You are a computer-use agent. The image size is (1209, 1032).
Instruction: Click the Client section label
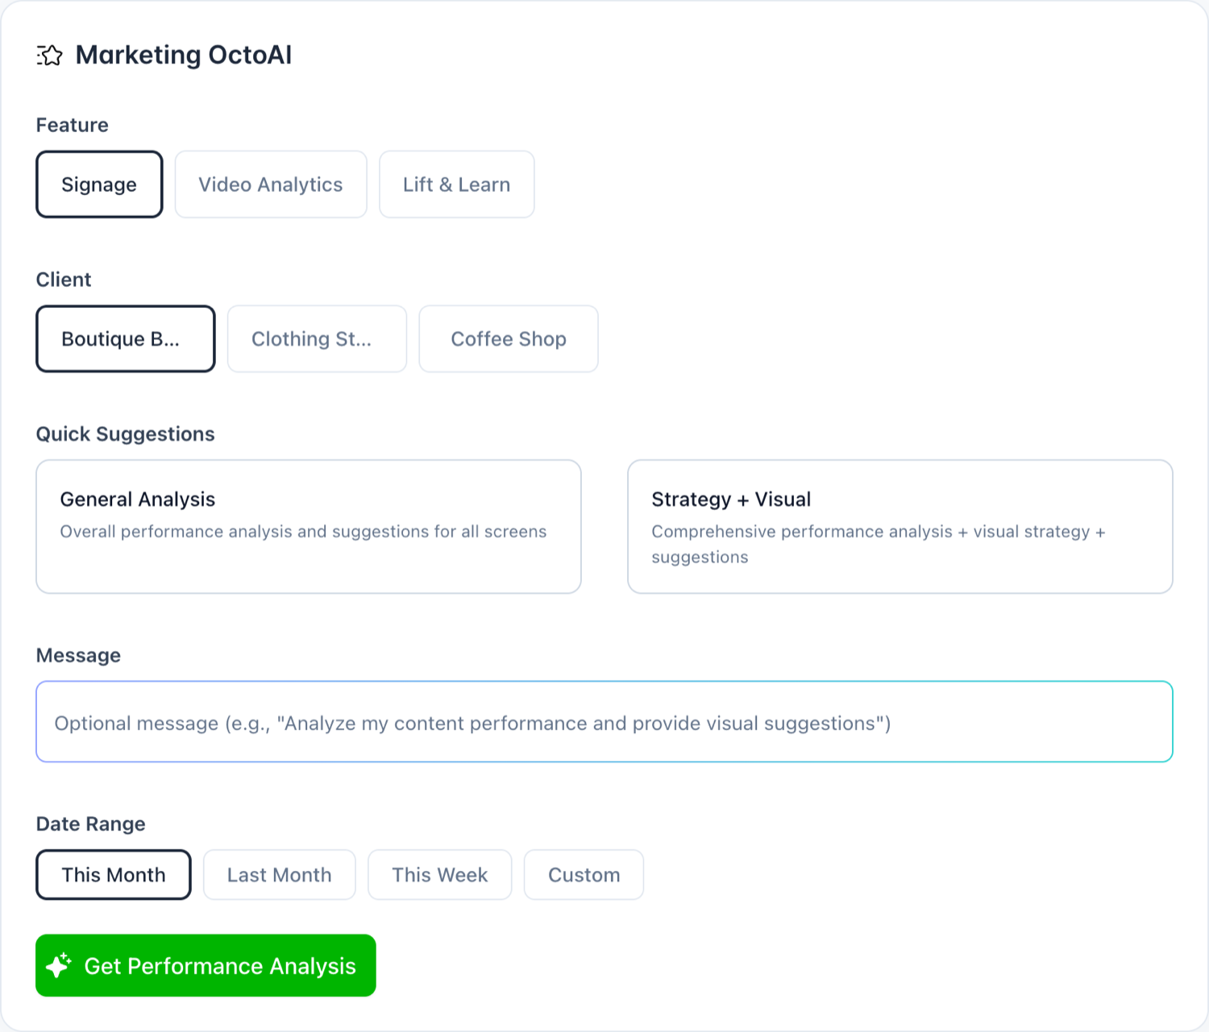tap(64, 280)
